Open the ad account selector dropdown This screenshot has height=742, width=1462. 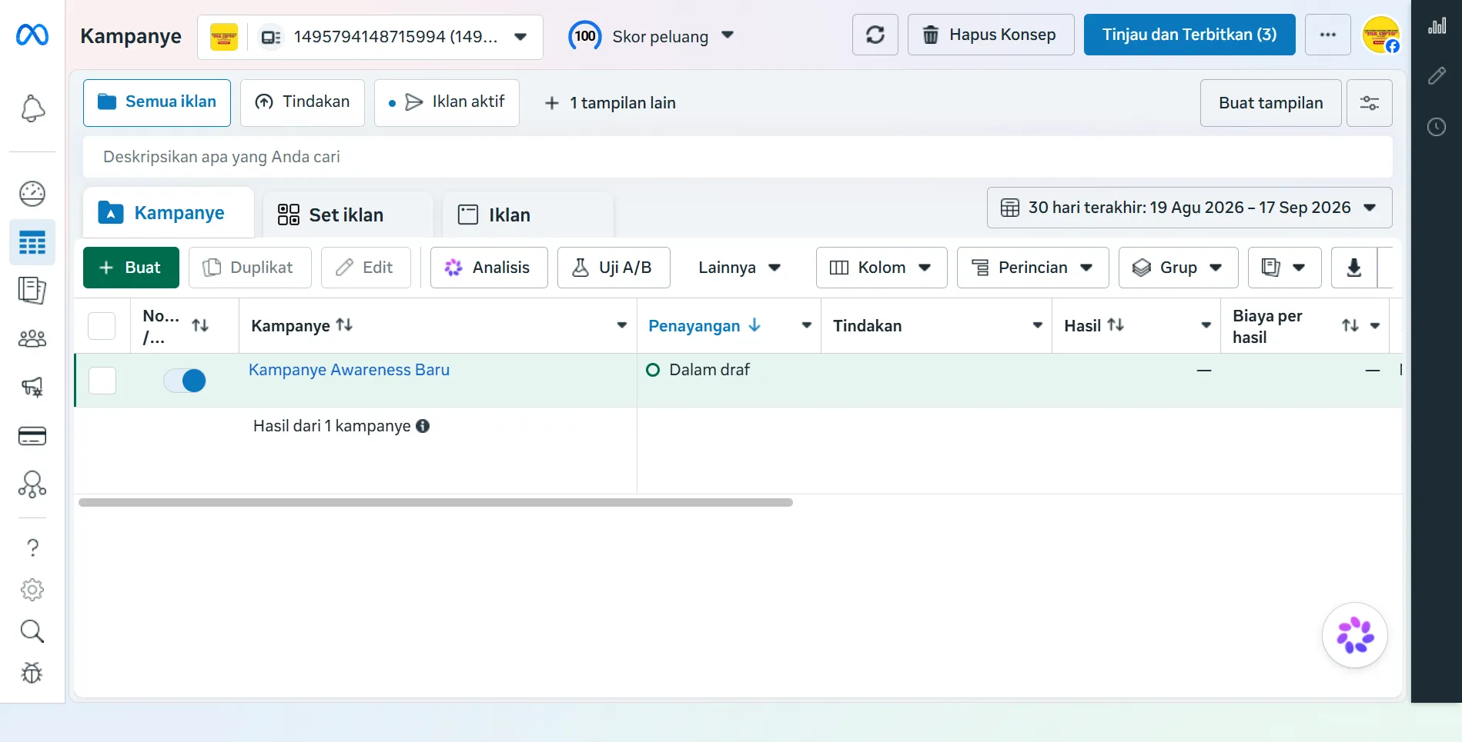[x=370, y=37]
